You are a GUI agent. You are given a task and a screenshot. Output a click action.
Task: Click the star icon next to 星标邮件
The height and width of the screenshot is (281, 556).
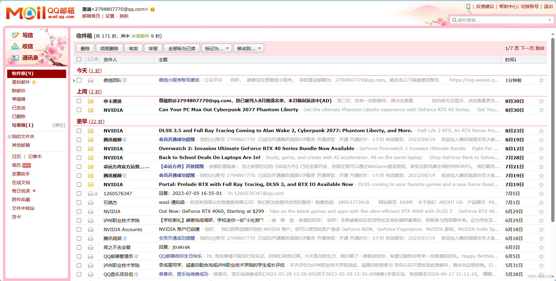pos(34,82)
